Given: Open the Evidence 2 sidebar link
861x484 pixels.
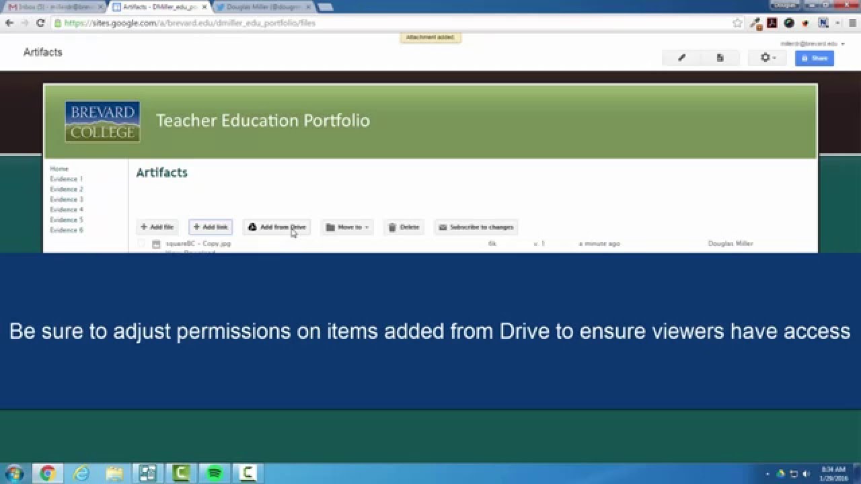Looking at the screenshot, I should tap(67, 189).
